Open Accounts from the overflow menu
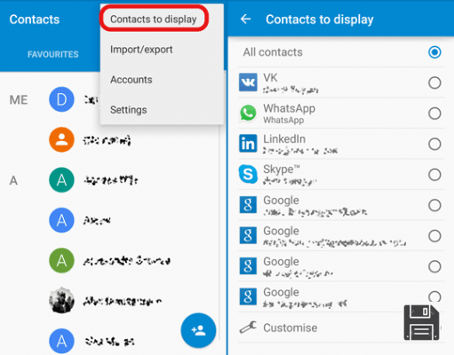The width and height of the screenshot is (454, 355). 131,80
